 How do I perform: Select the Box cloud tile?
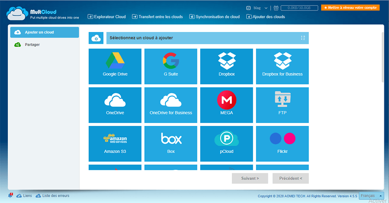point(171,144)
